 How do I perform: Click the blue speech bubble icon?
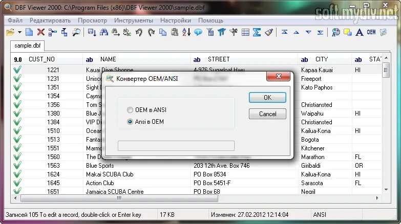point(198,32)
